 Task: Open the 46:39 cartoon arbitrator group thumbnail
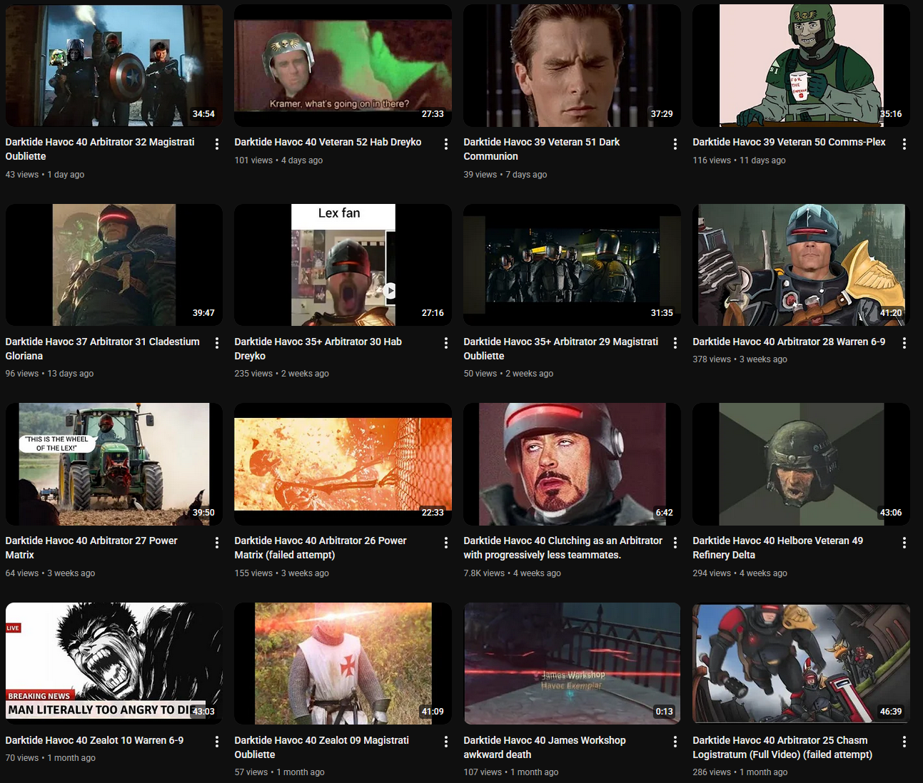(802, 664)
